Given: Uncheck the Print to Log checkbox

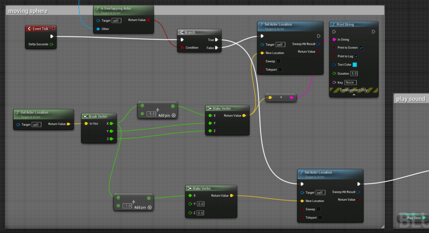Looking at the screenshot, I should pos(357,56).
